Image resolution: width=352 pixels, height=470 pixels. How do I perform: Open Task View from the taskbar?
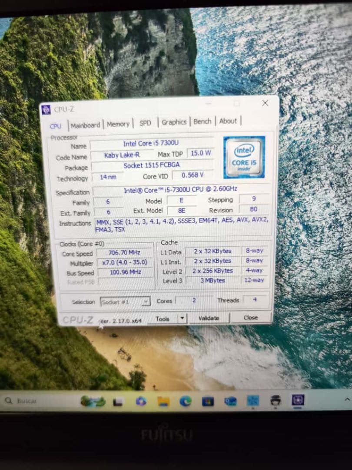coord(118,401)
